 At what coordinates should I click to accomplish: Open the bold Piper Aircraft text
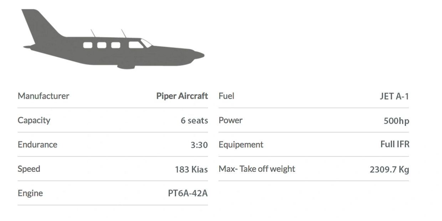(x=182, y=96)
